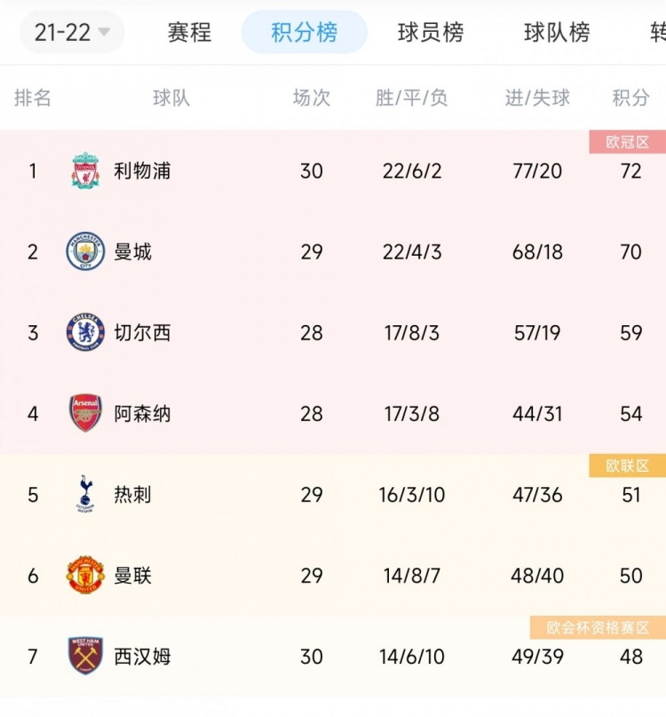The image size is (666, 717).
Task: Go to the 球队榜 tab
Action: point(557,32)
